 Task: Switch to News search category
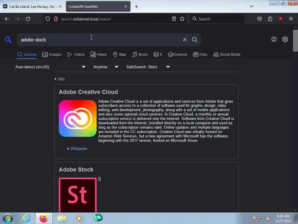98,55
